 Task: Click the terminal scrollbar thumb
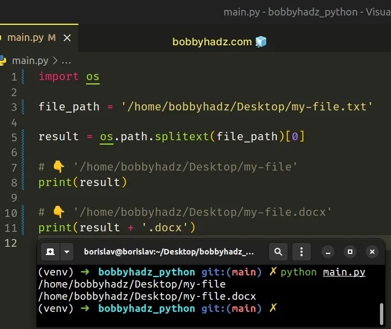pos(381,314)
